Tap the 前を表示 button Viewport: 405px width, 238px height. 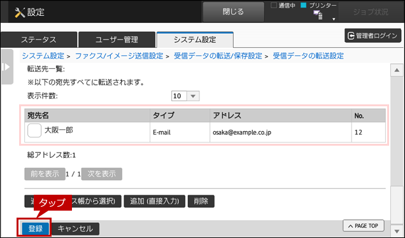(45, 174)
